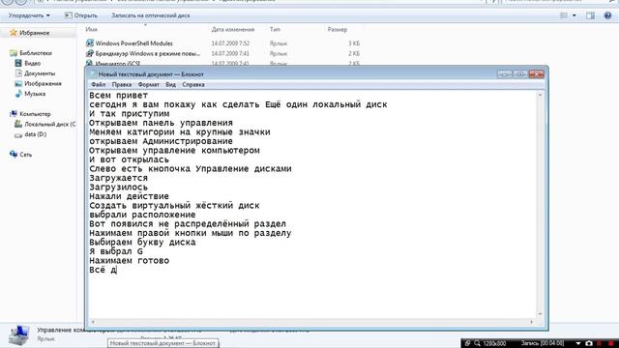This screenshot has height=348, width=619.
Task: Select Библиотеки in navigation pane
Action: [x=36, y=53]
